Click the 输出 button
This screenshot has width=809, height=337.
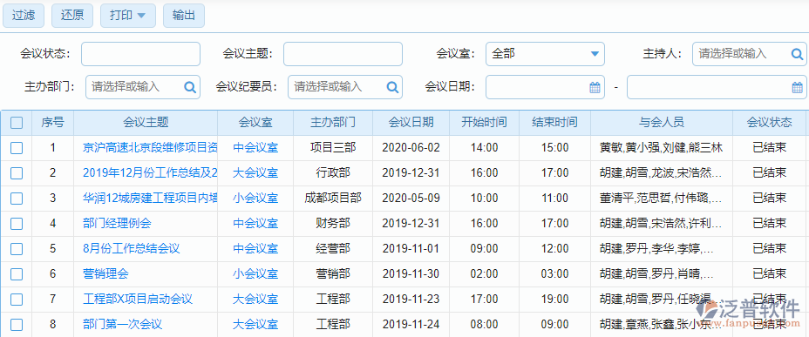(184, 15)
